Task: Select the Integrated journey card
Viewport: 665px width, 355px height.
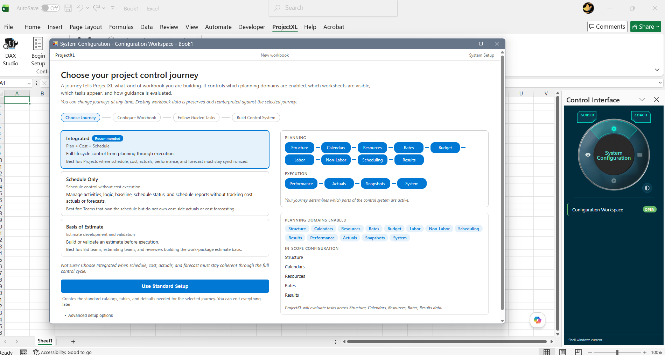Action: [165, 150]
